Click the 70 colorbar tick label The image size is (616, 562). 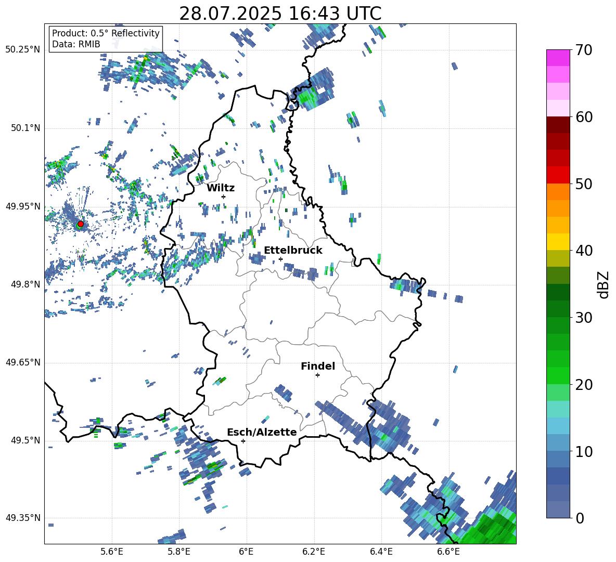pos(584,50)
